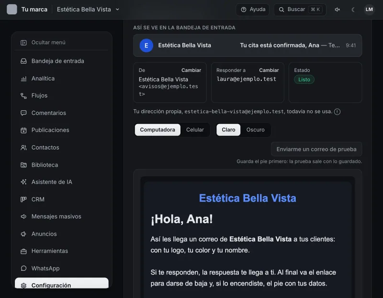
Task: Go to Analítica menu item
Action: (x=62, y=79)
